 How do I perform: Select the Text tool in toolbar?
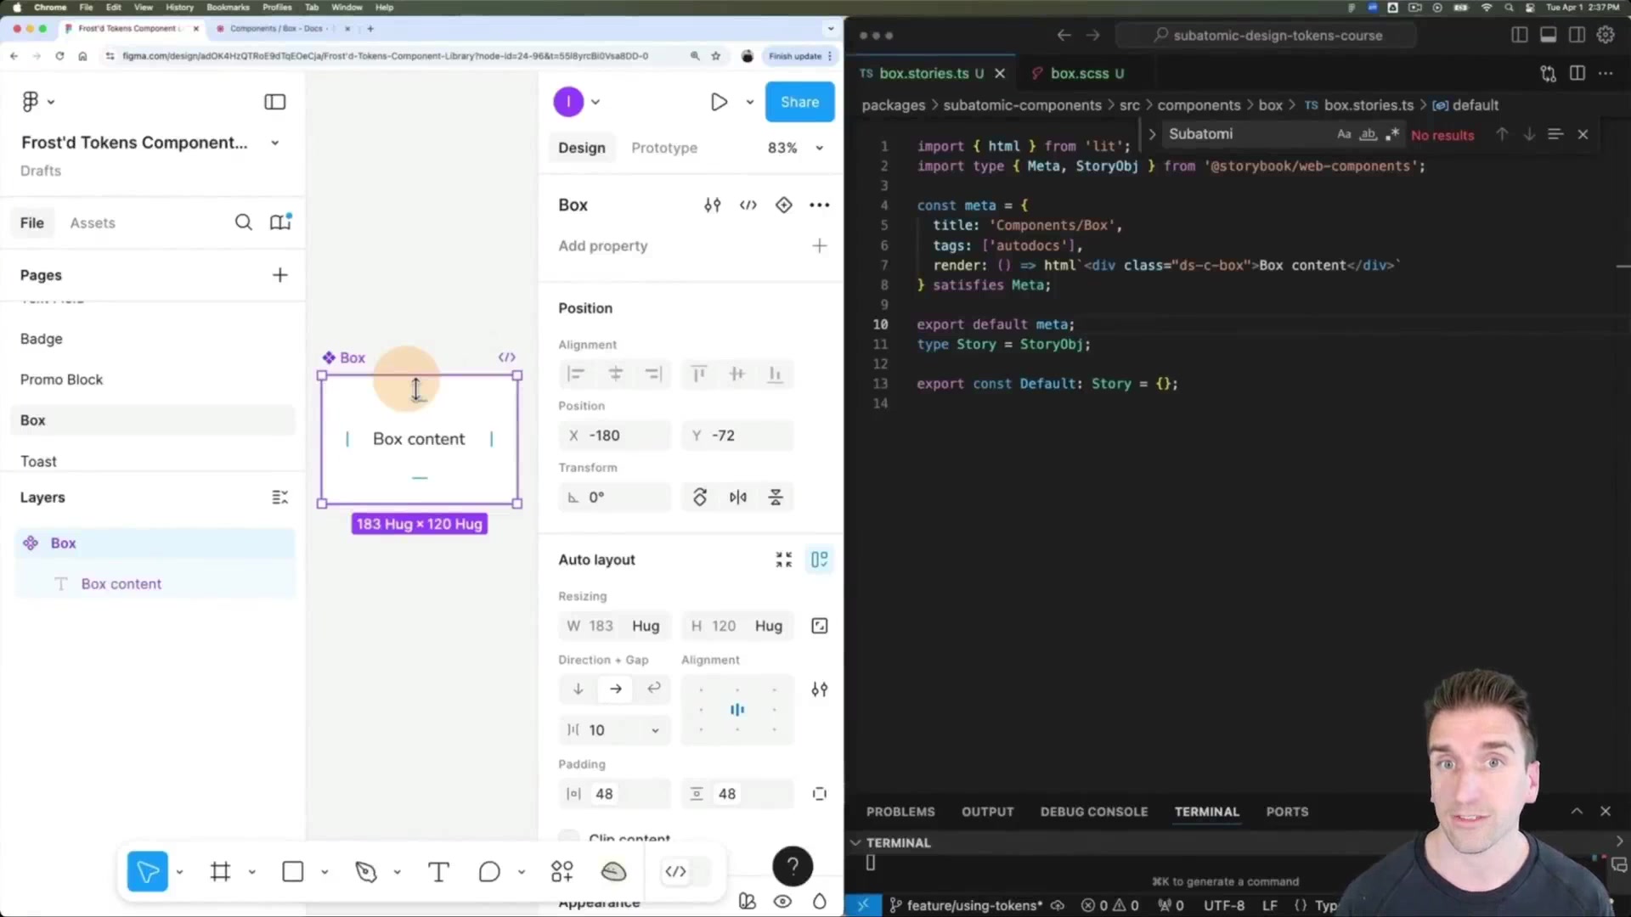tap(438, 871)
